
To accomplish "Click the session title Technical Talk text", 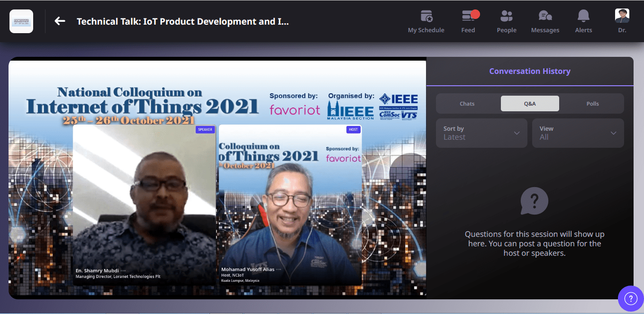I will [182, 21].
